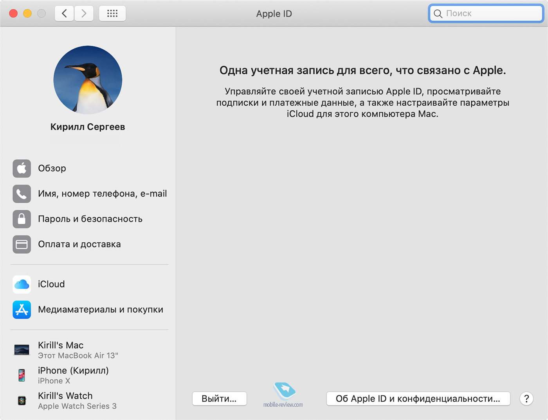The image size is (548, 420).
Task: Open Об Apple ID и конфиденциальности…
Action: tap(418, 399)
